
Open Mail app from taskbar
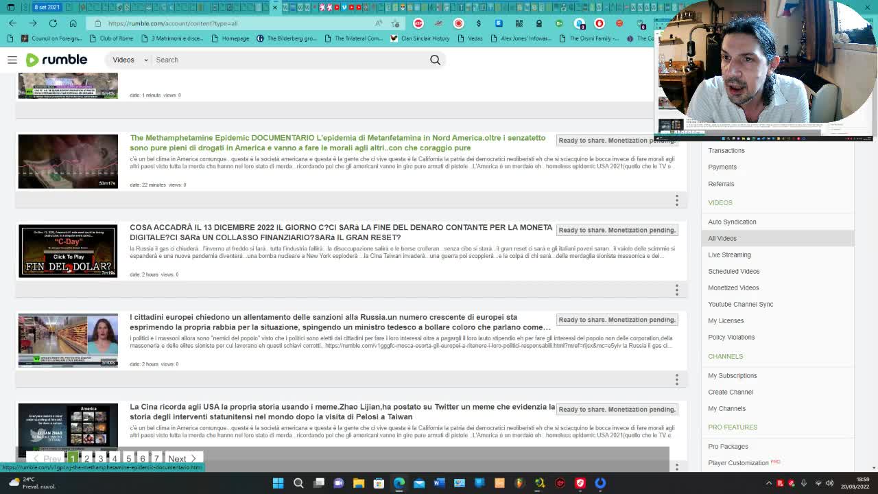click(419, 483)
